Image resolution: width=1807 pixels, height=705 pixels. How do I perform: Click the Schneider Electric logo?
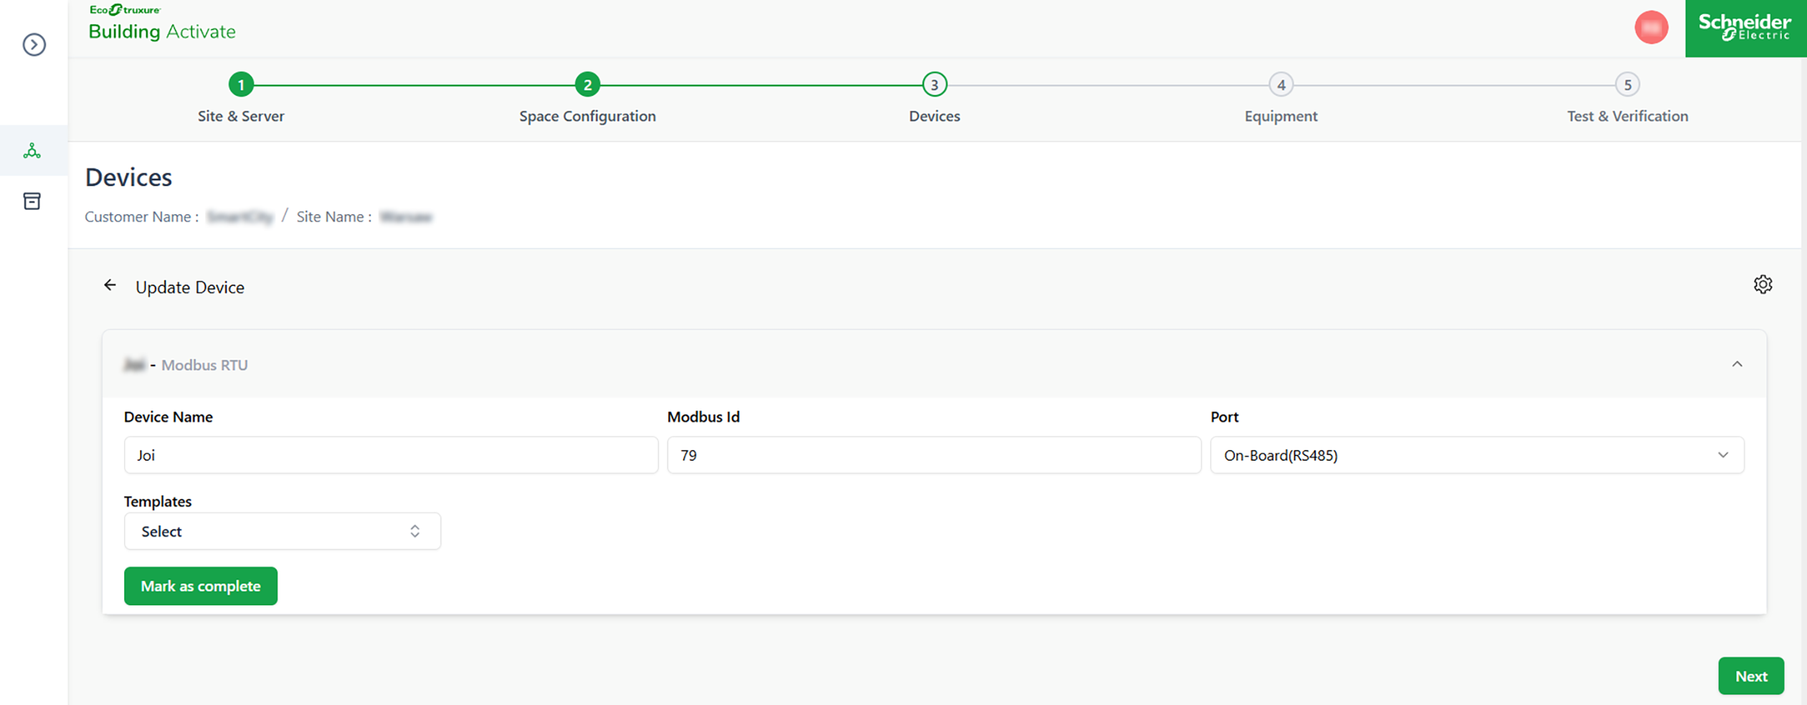[x=1745, y=28]
